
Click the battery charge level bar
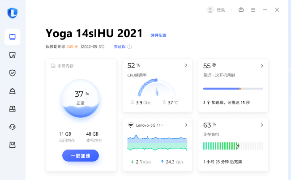233,146
